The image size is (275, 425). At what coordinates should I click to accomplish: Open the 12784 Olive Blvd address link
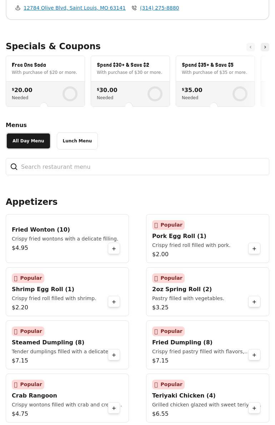74,8
